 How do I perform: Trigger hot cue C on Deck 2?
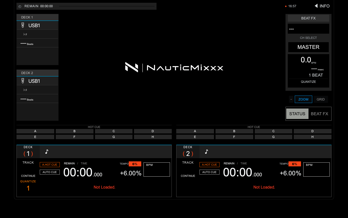coord(273,131)
